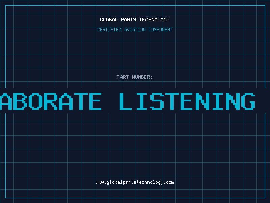Click the word CERTIFIED in subtitle
This screenshot has height=203, width=270.
(109, 30)
